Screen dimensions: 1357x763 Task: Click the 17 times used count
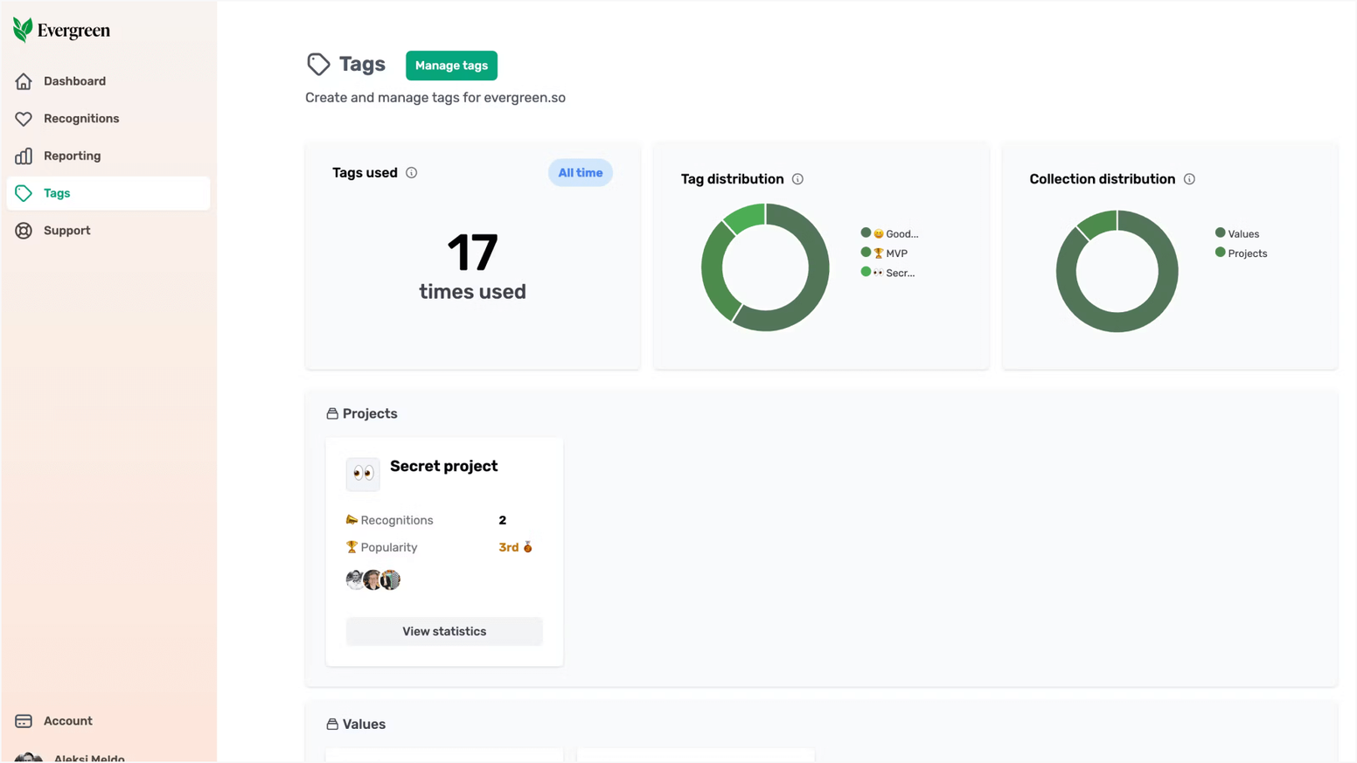[x=472, y=267]
